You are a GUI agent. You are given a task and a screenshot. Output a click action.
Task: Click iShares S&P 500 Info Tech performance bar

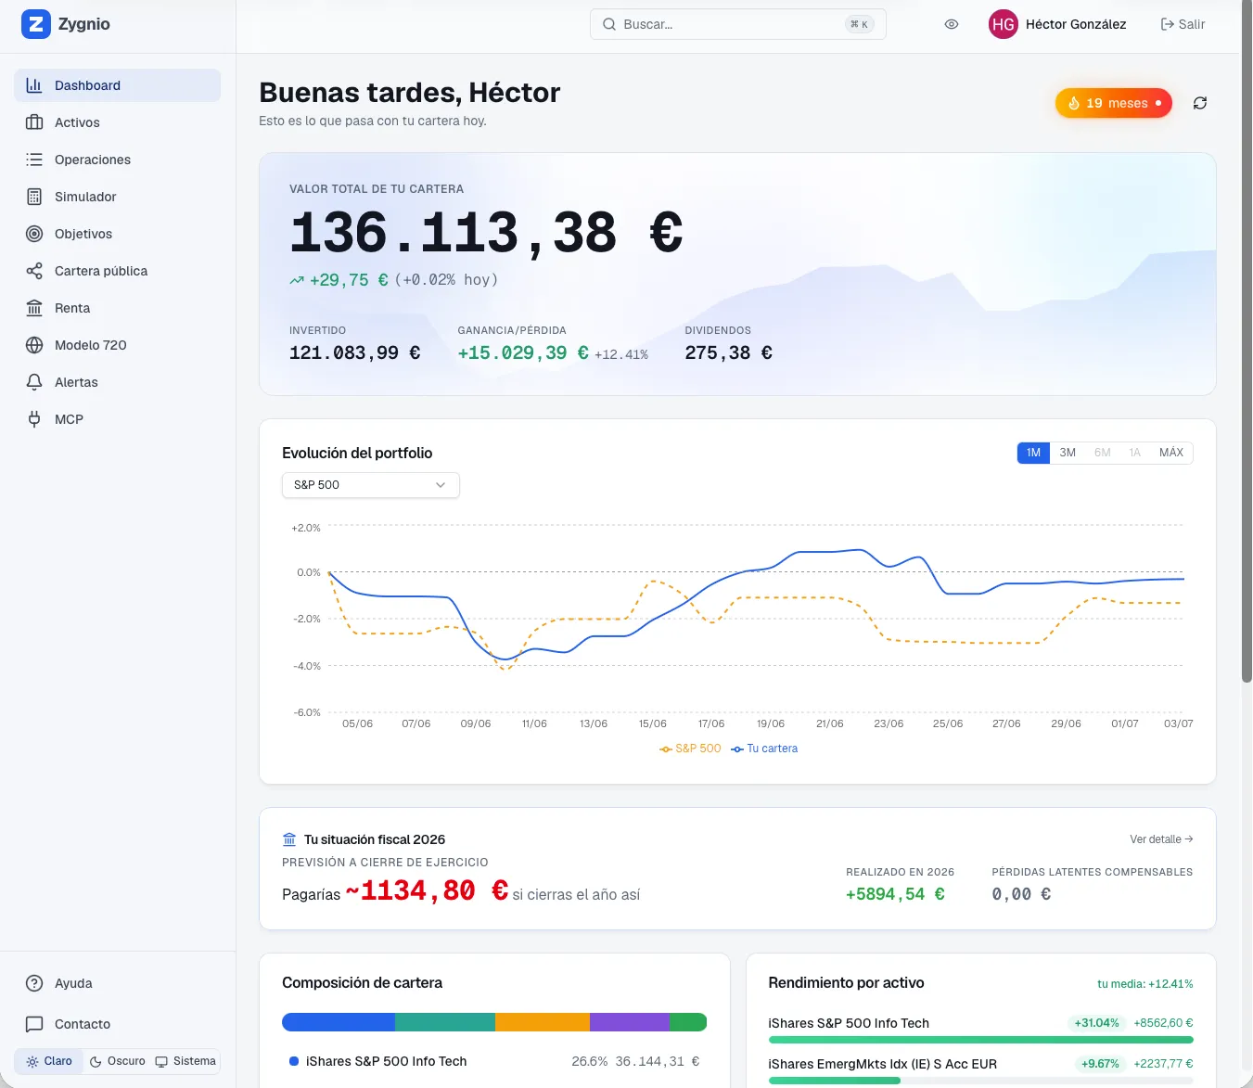coord(980,1040)
